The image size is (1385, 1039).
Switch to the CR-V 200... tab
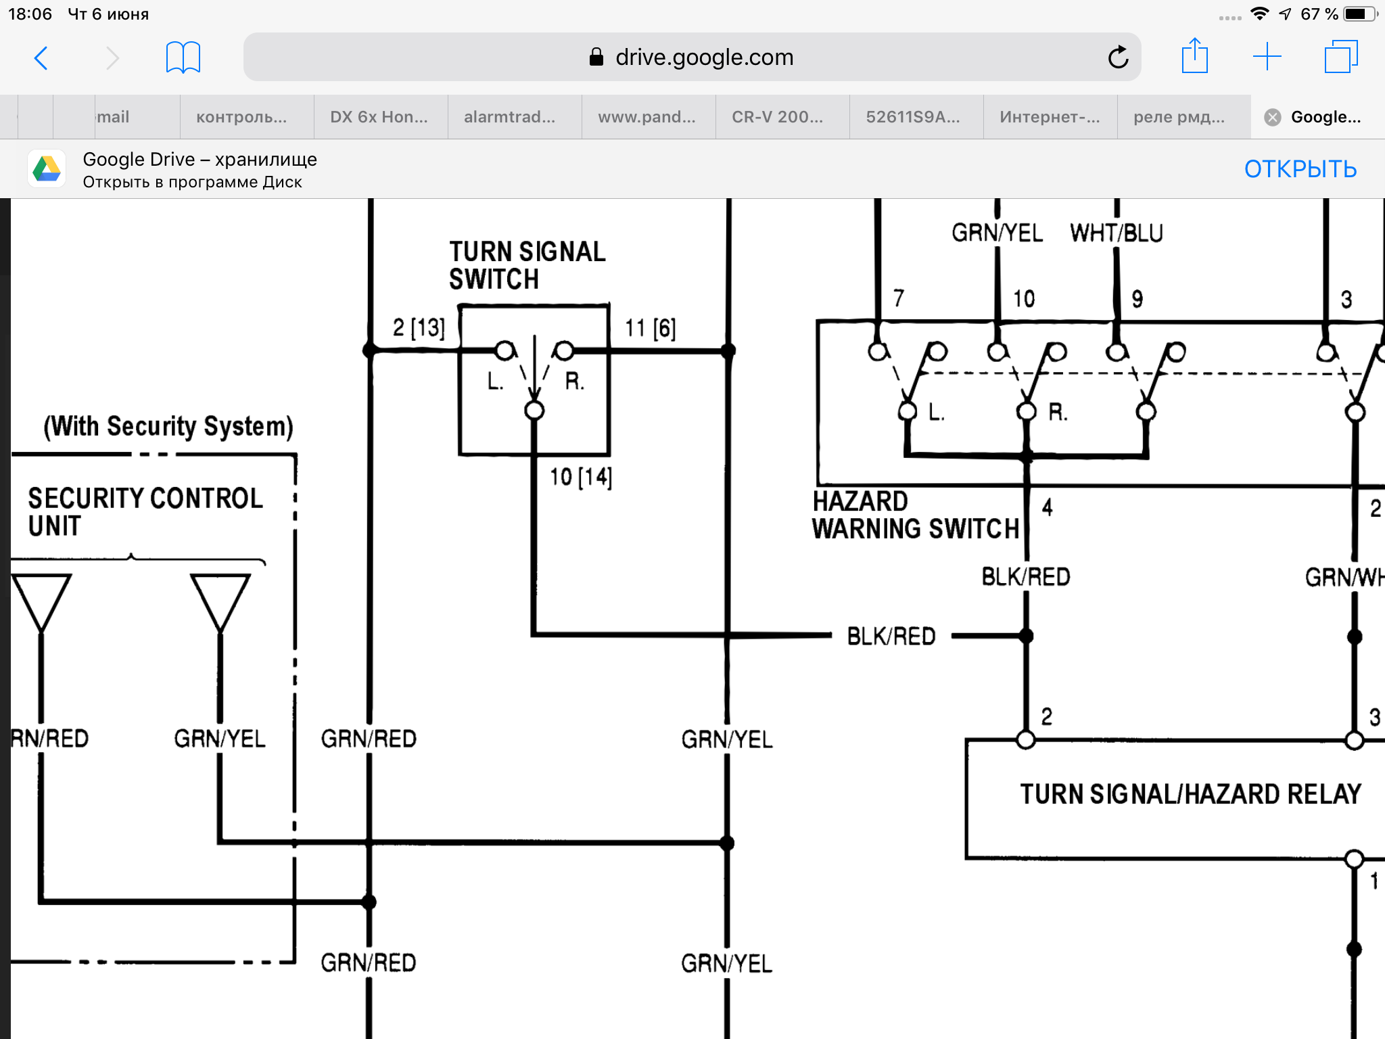777,117
